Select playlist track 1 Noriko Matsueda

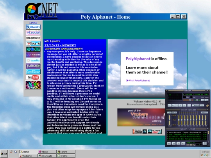[x=187, y=133]
